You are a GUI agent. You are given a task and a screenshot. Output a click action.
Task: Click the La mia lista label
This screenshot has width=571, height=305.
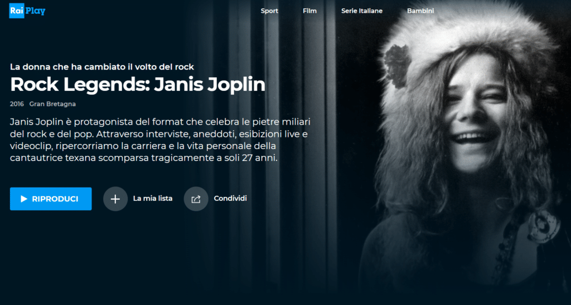coord(153,199)
